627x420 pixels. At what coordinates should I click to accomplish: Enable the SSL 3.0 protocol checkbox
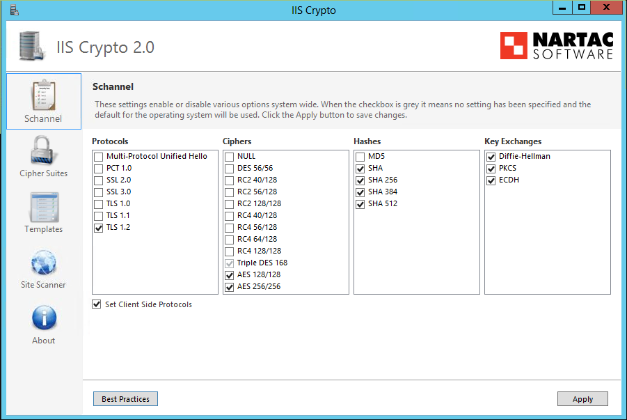point(98,192)
